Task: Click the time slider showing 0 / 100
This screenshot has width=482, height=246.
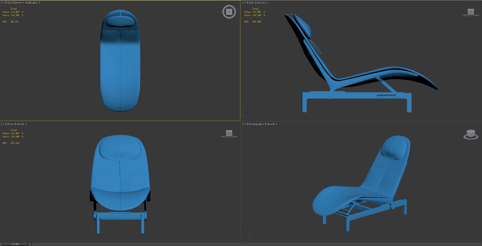Action: pos(15,244)
